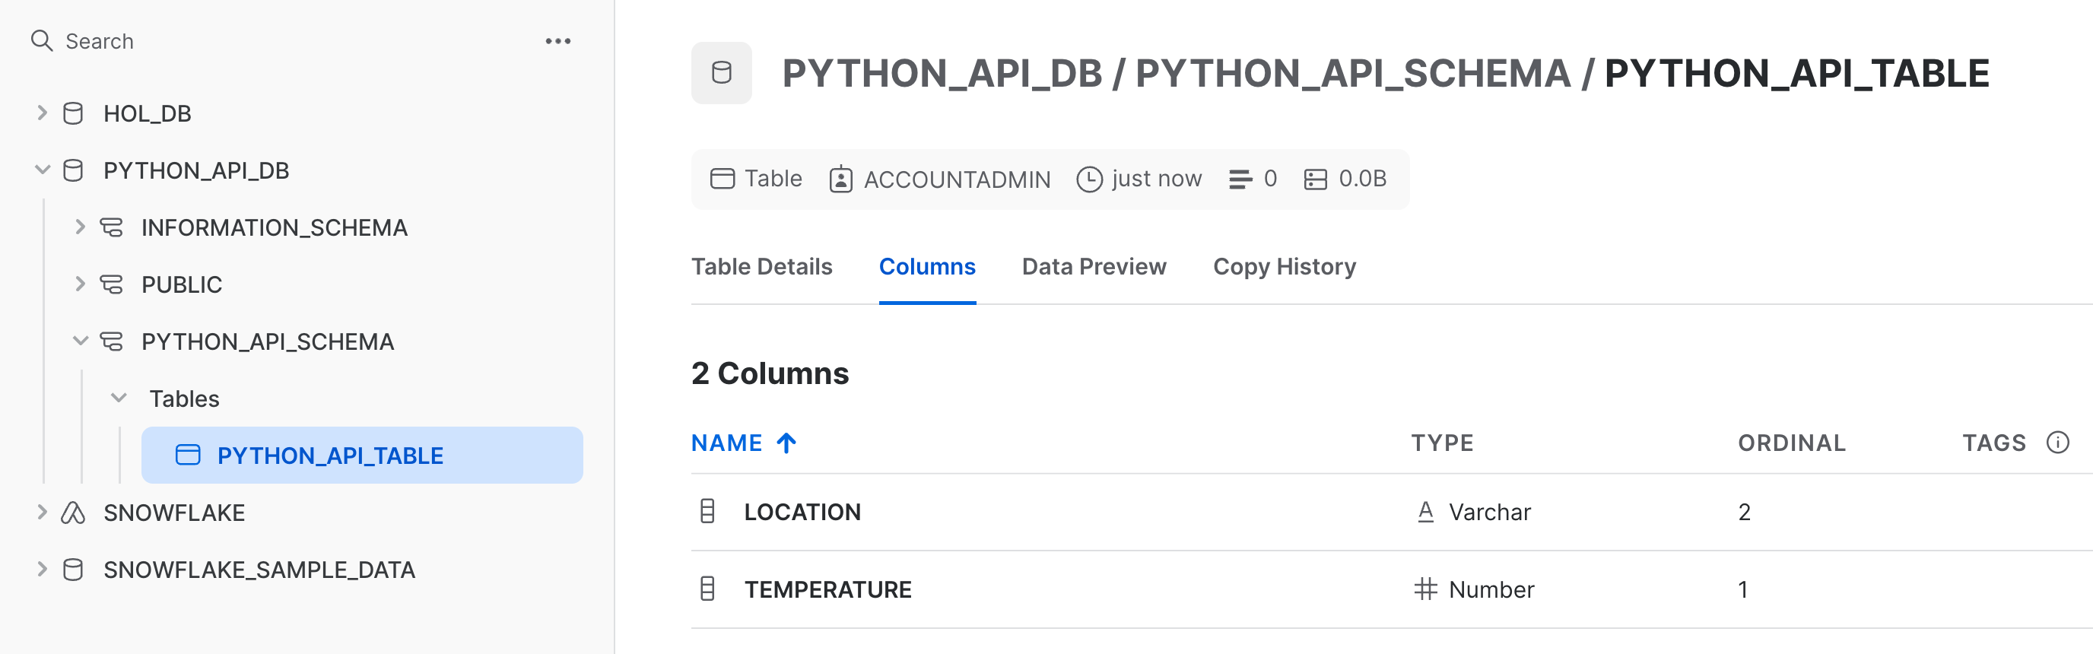Click the ascending sort arrow beside NAME
The width and height of the screenshot is (2093, 654).
click(786, 443)
